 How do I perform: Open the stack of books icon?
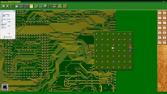(37, 6)
